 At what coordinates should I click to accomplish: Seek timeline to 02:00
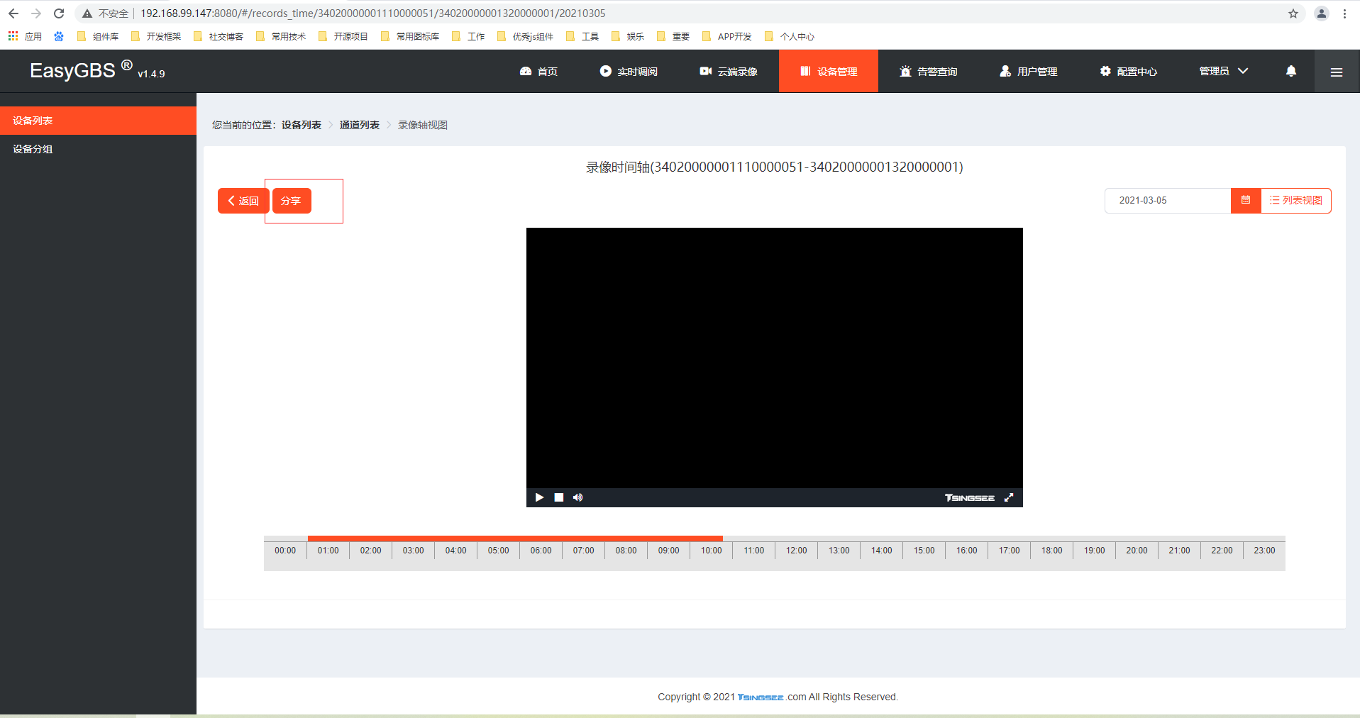371,551
